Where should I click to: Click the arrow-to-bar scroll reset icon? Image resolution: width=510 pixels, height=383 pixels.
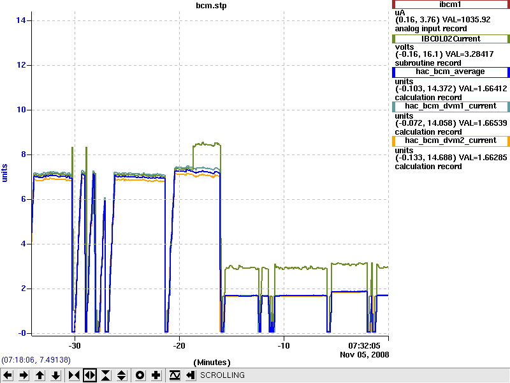[190, 375]
